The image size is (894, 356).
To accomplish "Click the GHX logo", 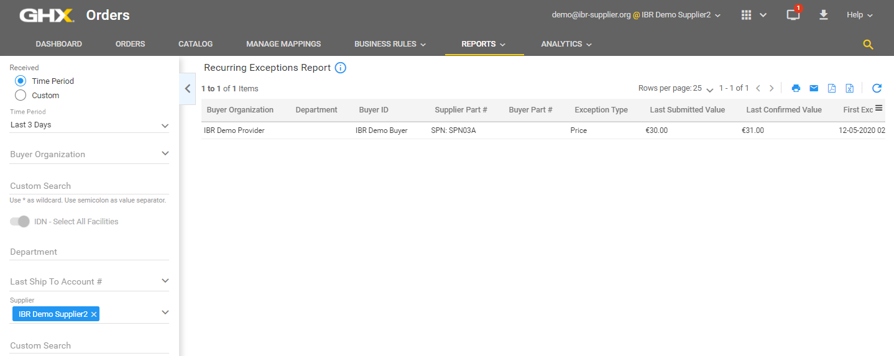I will (47, 15).
